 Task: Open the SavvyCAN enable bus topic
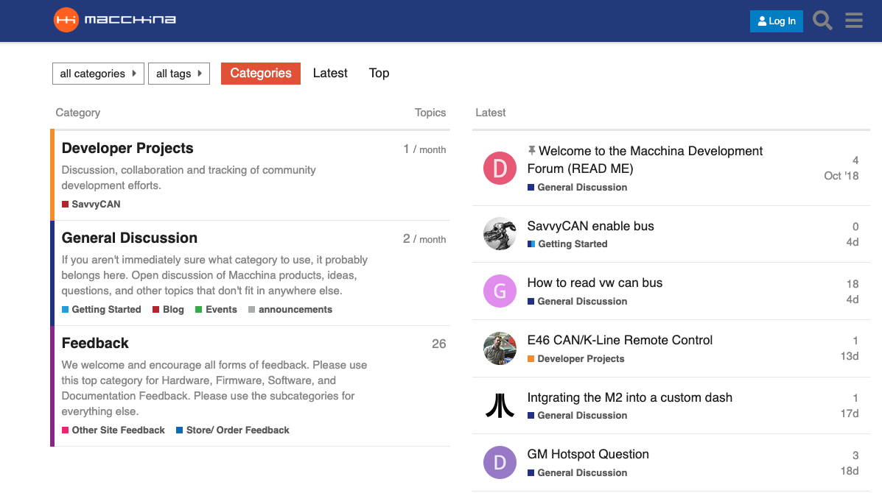coord(591,226)
